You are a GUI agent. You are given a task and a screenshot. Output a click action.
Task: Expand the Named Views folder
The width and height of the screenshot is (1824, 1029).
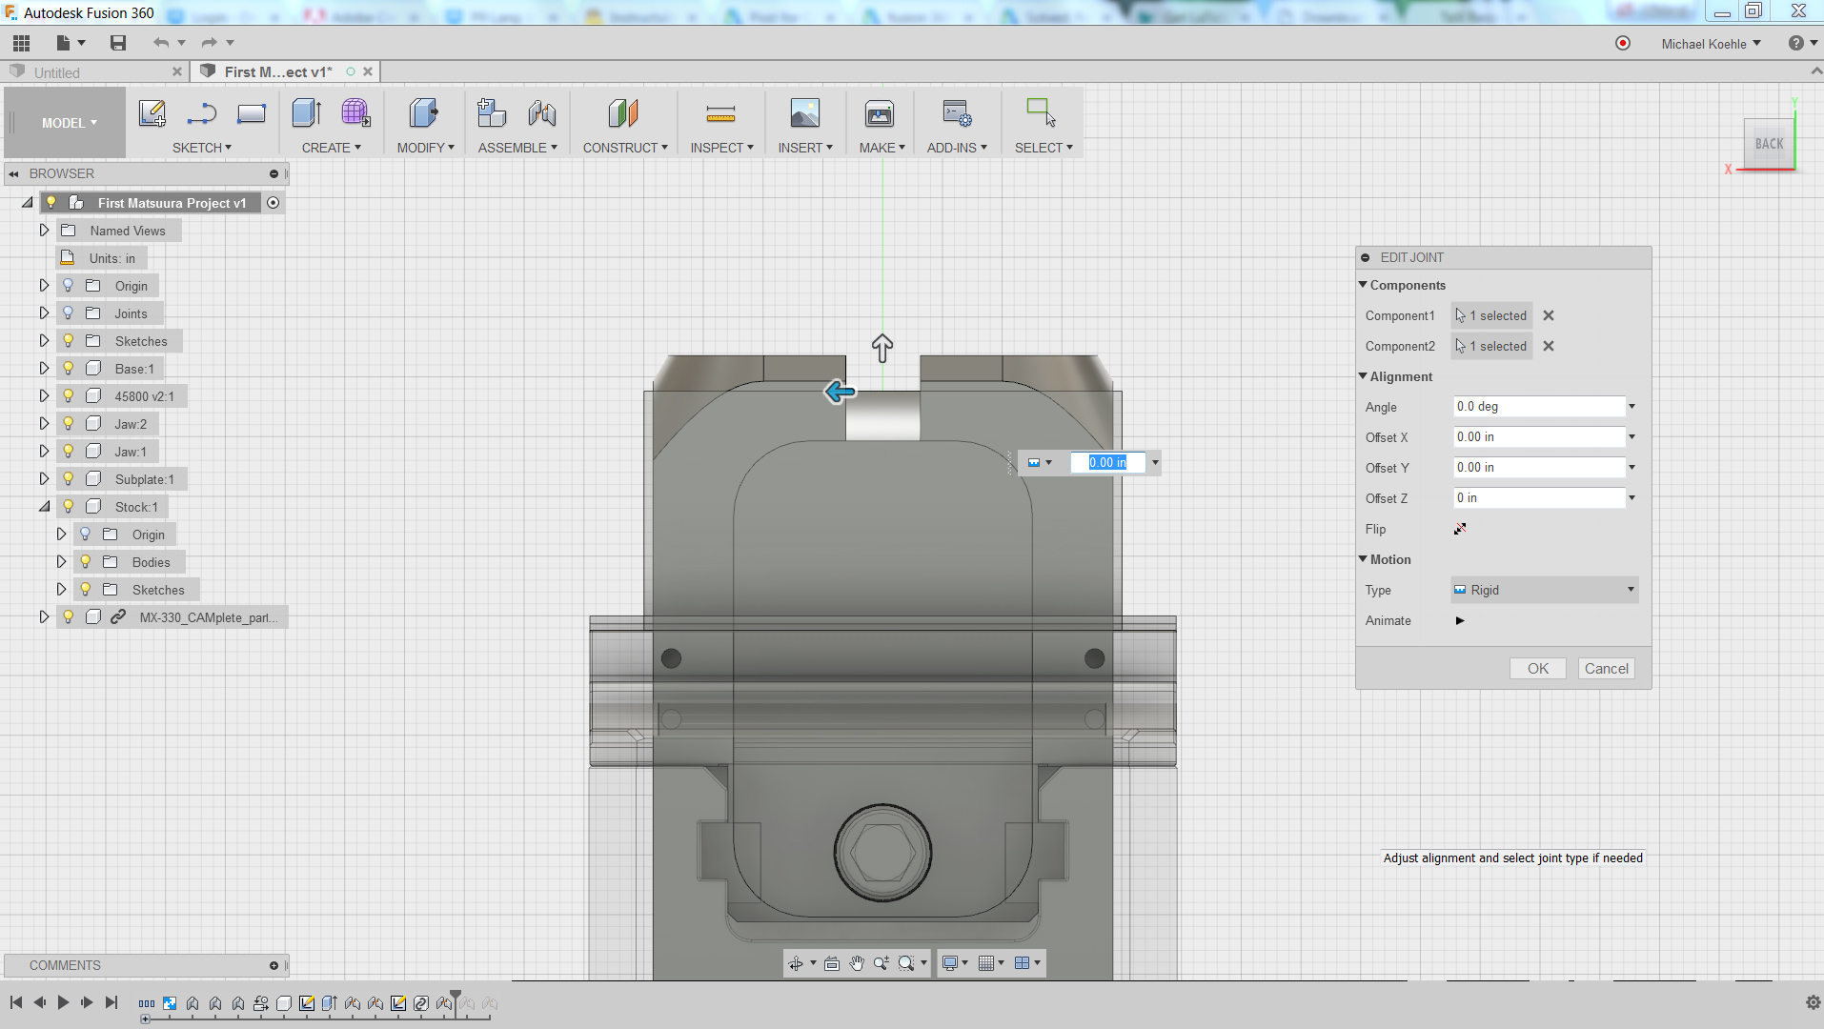point(44,231)
